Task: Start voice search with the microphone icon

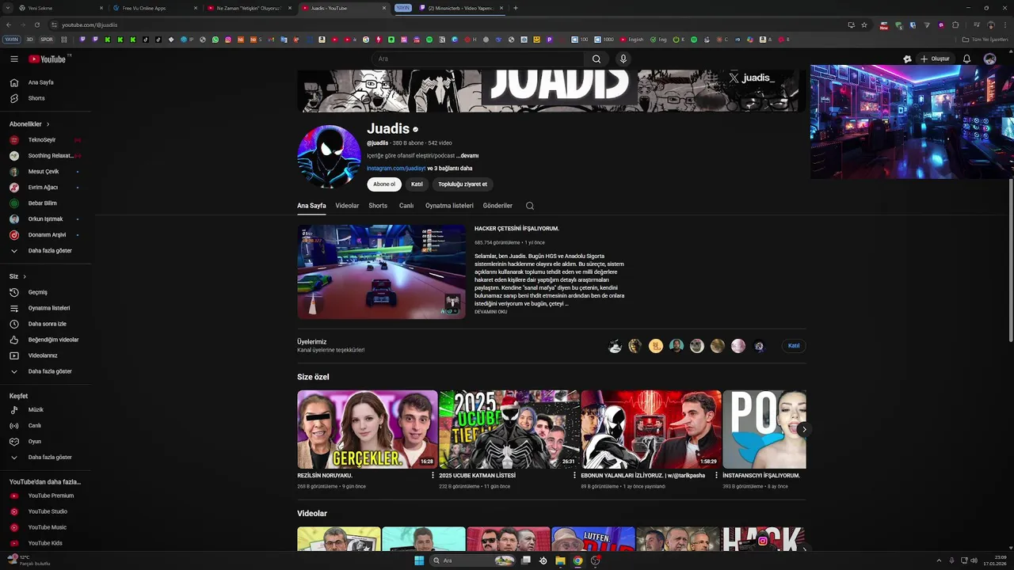Action: coord(623,59)
